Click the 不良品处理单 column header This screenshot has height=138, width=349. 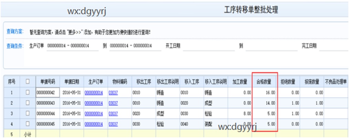point(336,82)
